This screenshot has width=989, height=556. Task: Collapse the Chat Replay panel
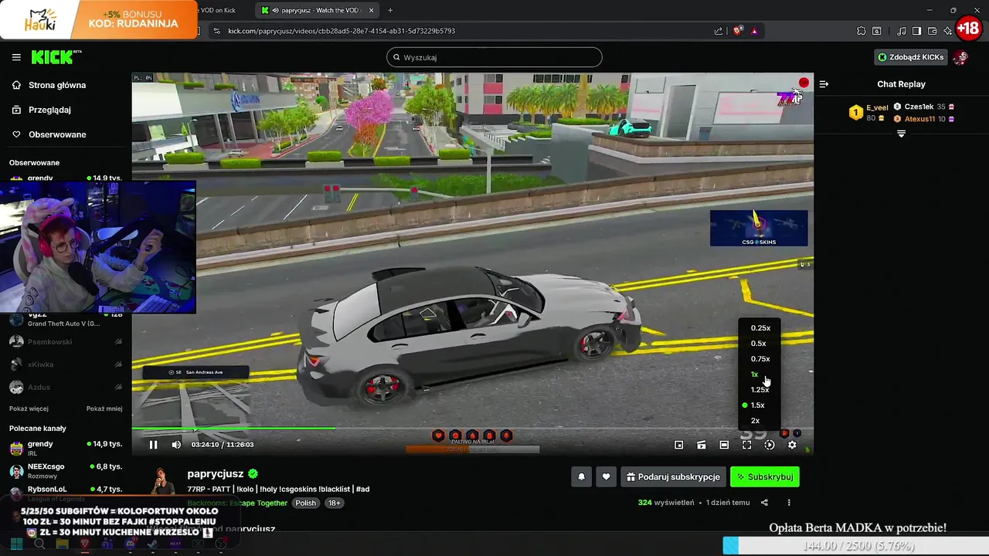click(824, 84)
